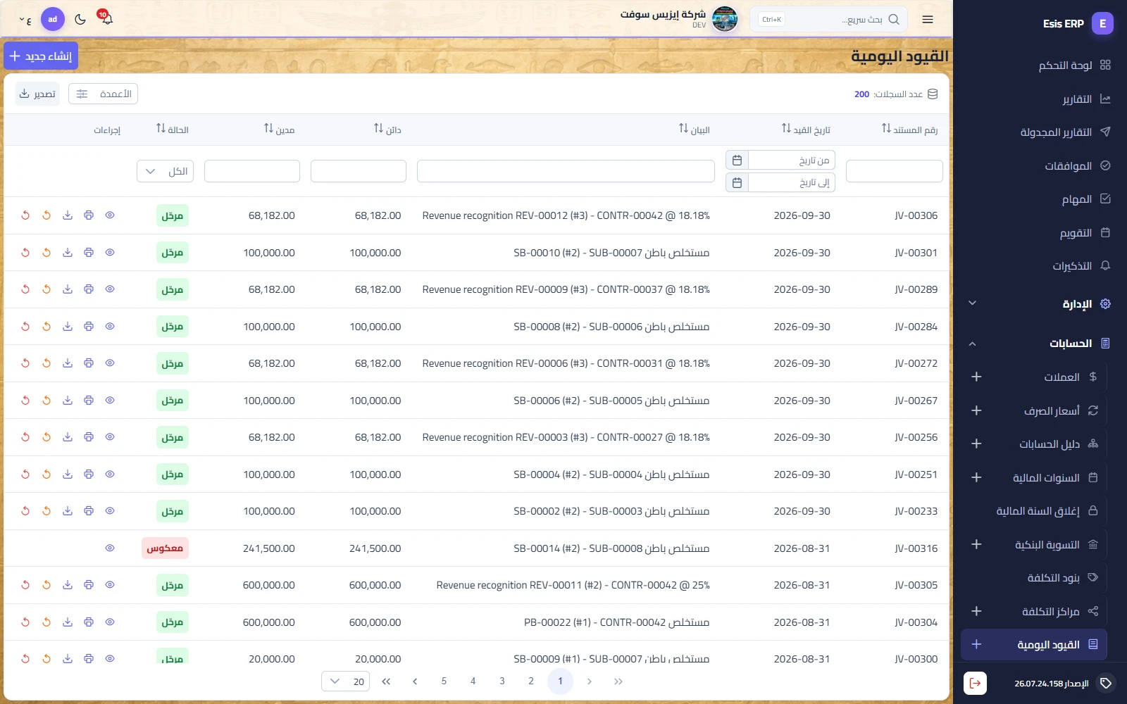View entry JV-00289 eye icon

point(110,289)
